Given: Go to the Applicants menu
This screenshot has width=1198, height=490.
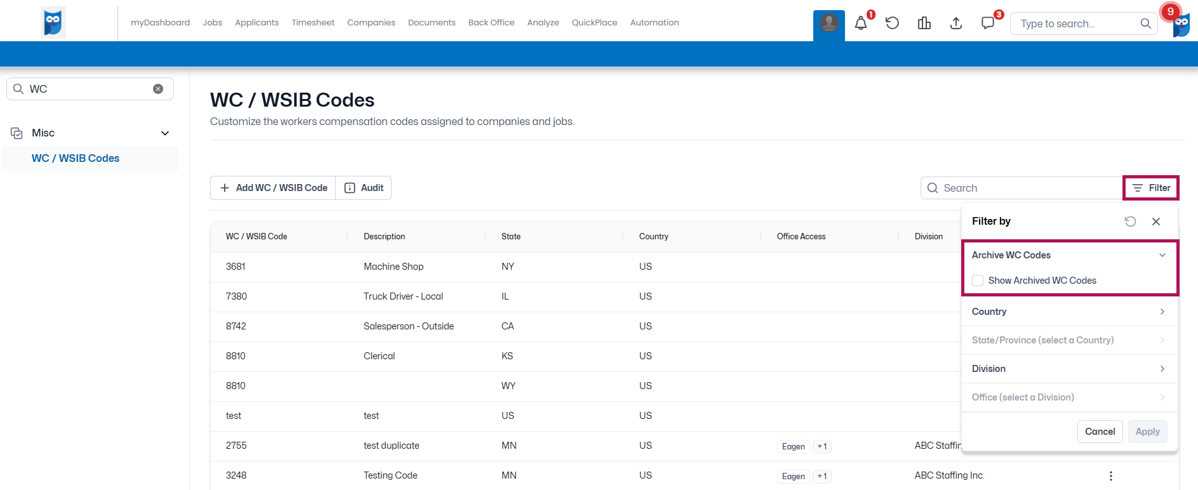Looking at the screenshot, I should [x=256, y=23].
